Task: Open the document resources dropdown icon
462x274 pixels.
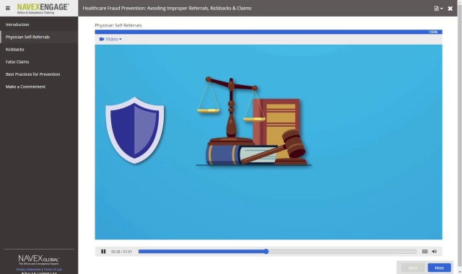Action: (x=438, y=9)
